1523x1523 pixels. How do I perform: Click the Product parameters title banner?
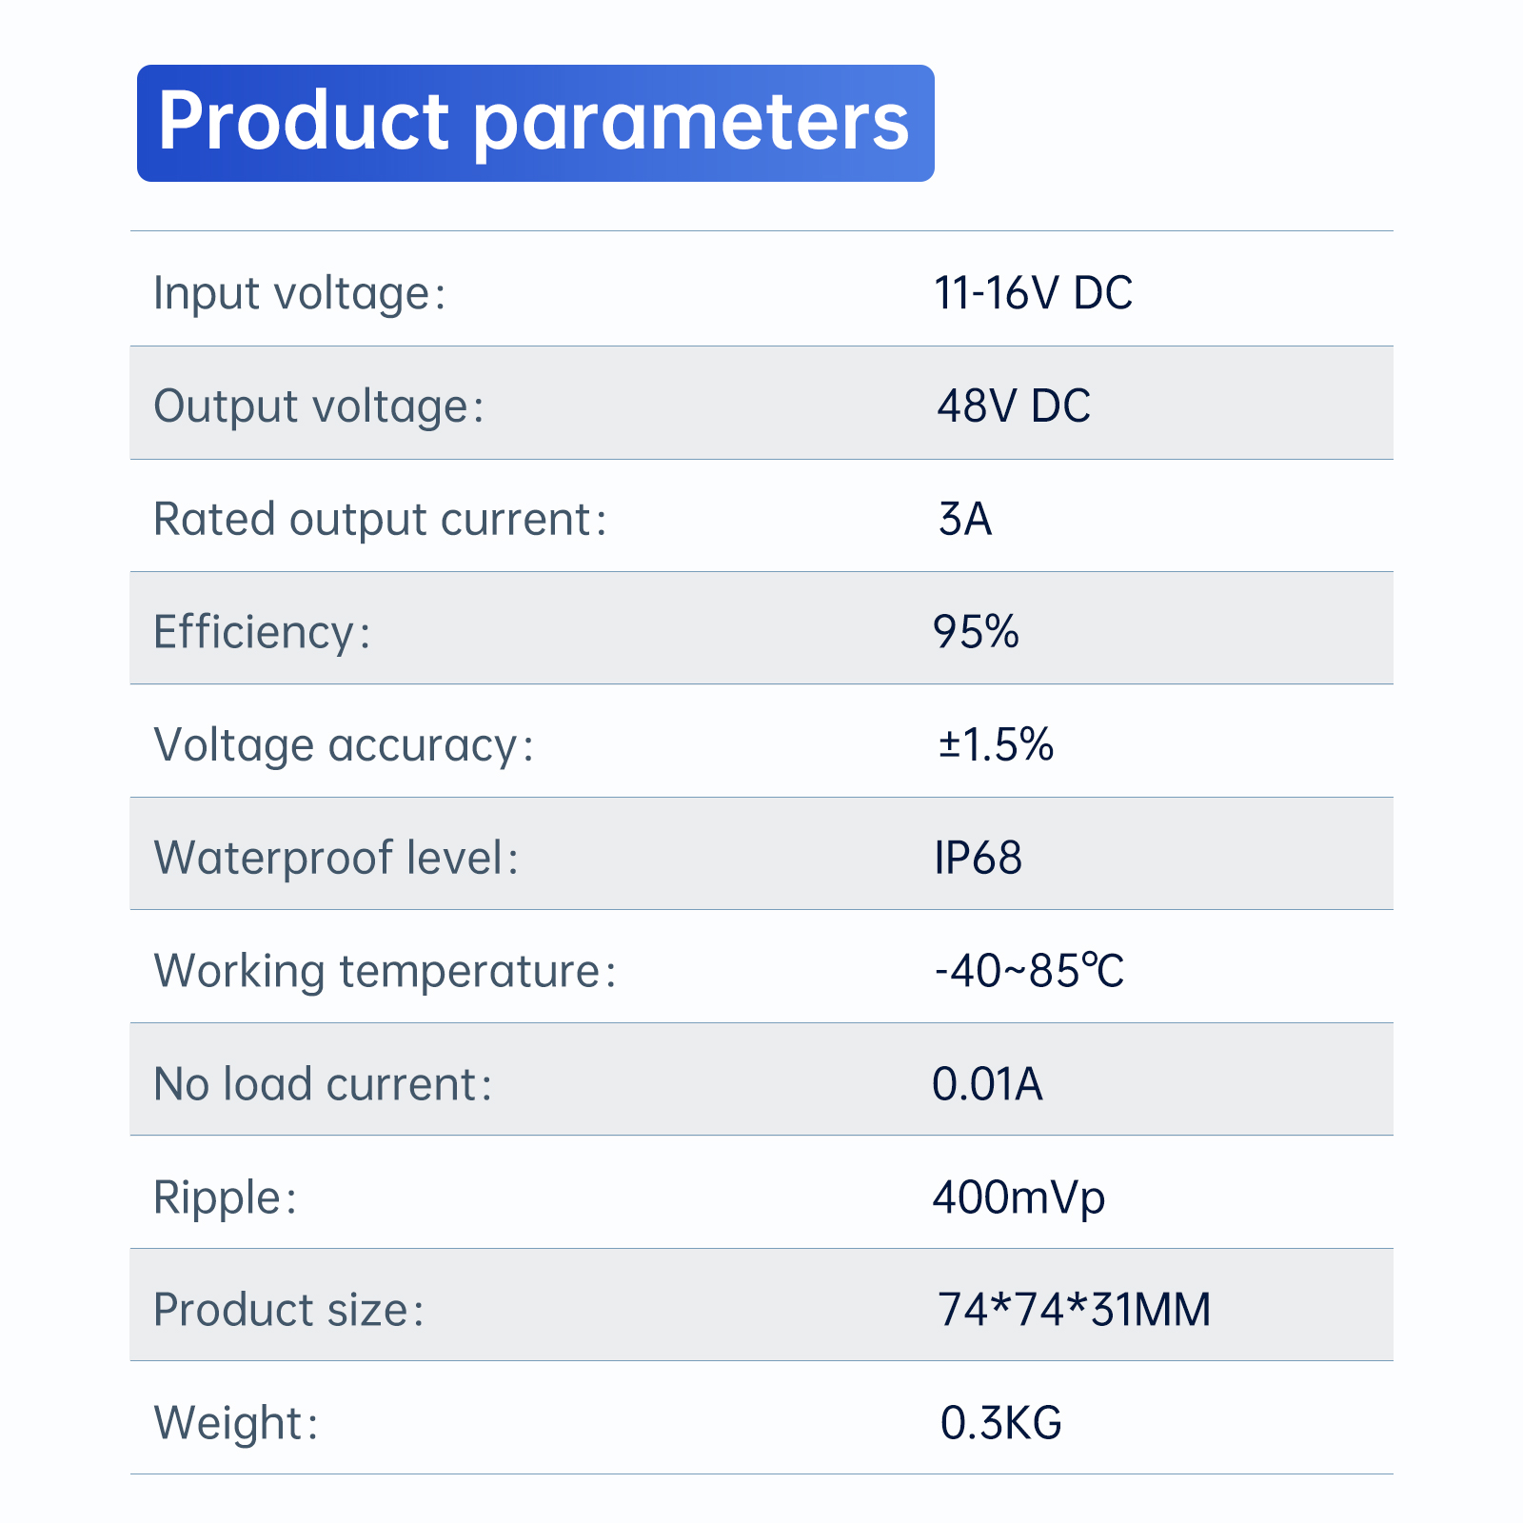[535, 123]
